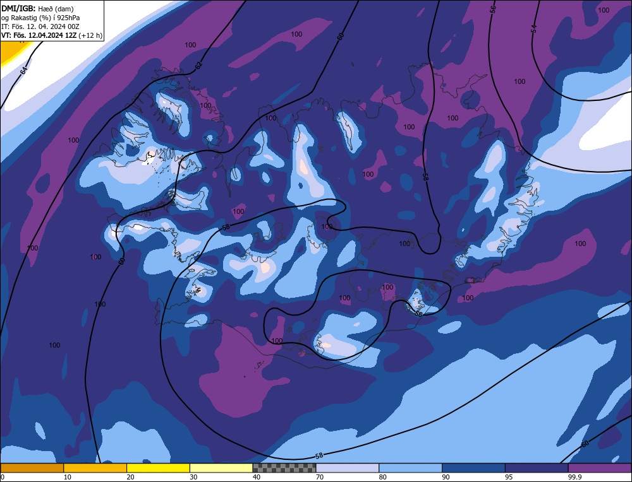Screen dimensions: 632x482
Task: Select the 'og Rakastig (%) í 925hPa' line
Action: coord(40,18)
